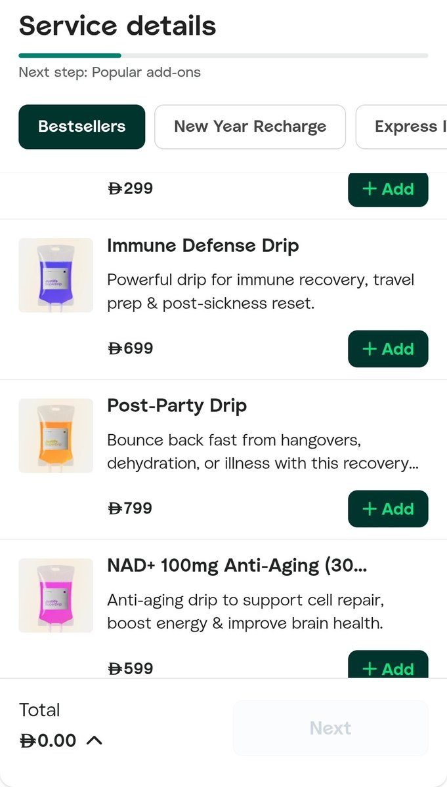
Task: Add the Post-Party Drip to cart
Action: tap(388, 509)
